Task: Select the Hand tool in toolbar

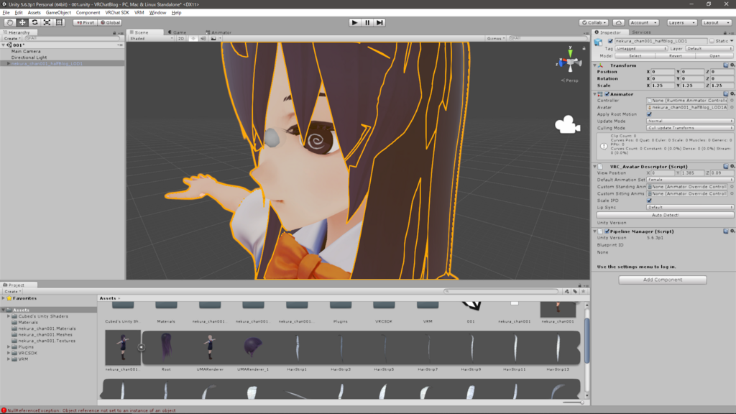Action: (x=10, y=22)
